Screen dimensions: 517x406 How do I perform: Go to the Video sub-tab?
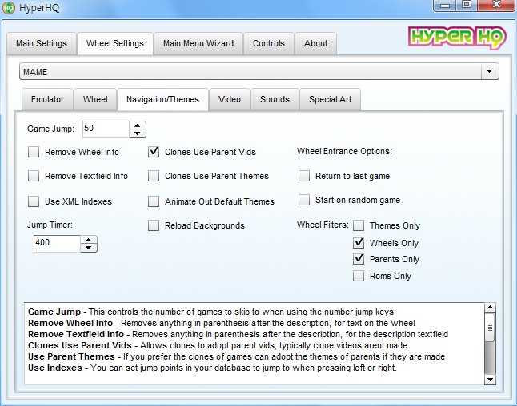[230, 100]
